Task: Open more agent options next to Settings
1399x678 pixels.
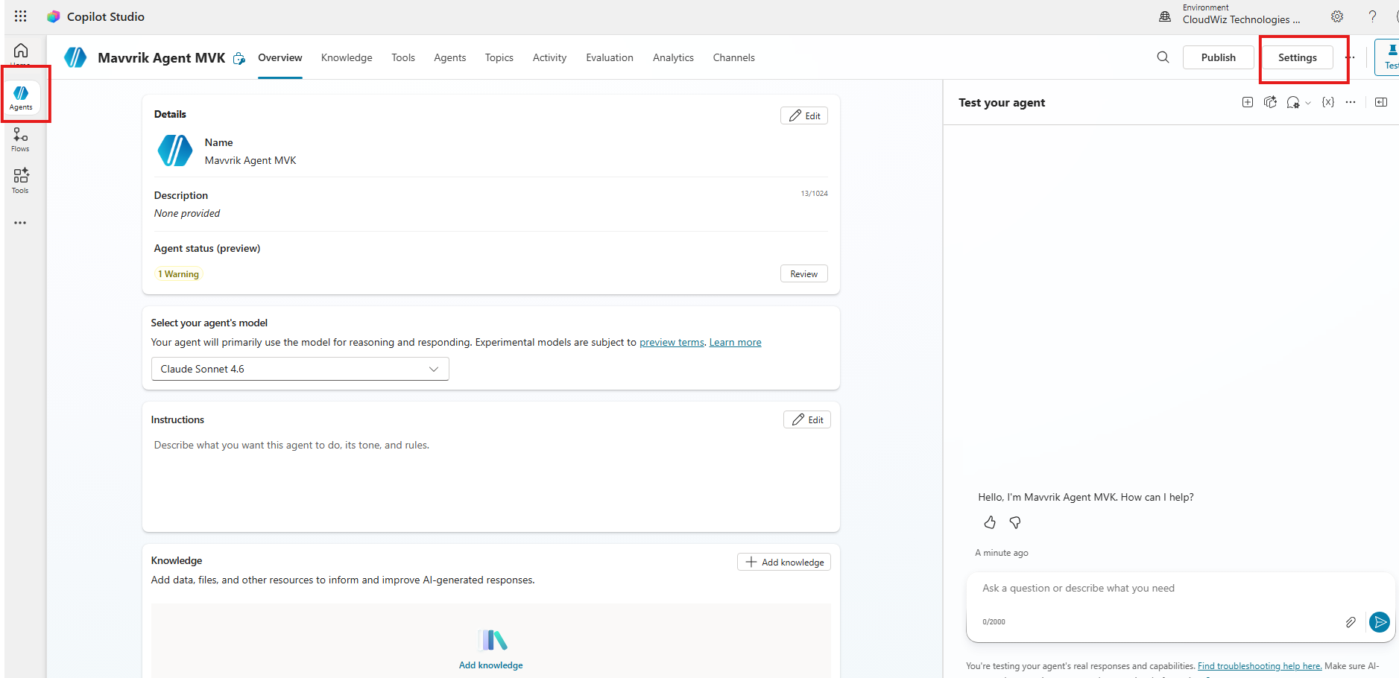Action: [x=1350, y=57]
